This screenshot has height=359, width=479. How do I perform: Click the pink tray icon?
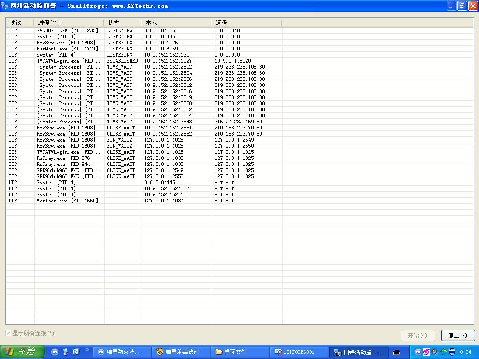click(426, 352)
